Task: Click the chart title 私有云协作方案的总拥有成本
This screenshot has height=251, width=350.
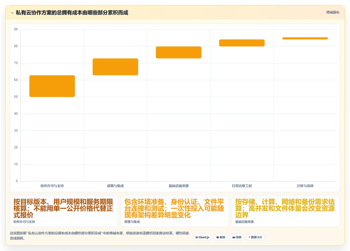Action: click(72, 13)
